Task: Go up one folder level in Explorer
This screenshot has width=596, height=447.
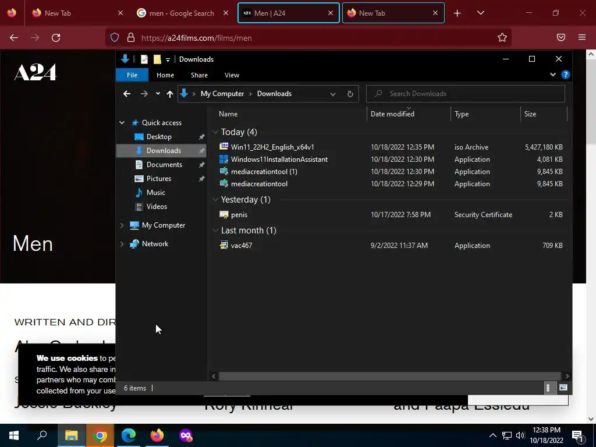Action: click(170, 94)
